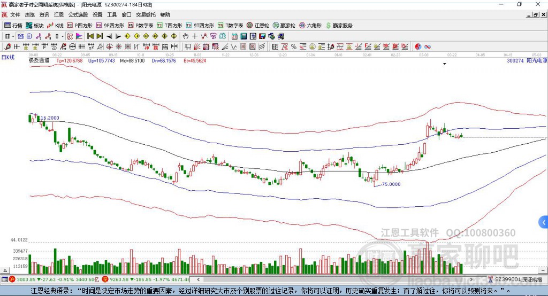Open the 窗口 menu
Viewport: 548px width, 296px height.
click(126, 14)
